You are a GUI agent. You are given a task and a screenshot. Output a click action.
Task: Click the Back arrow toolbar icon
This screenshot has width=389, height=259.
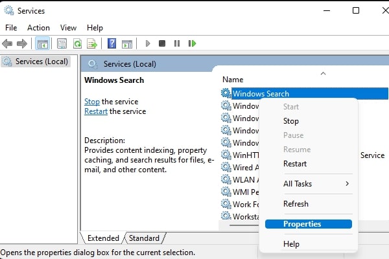coord(7,44)
